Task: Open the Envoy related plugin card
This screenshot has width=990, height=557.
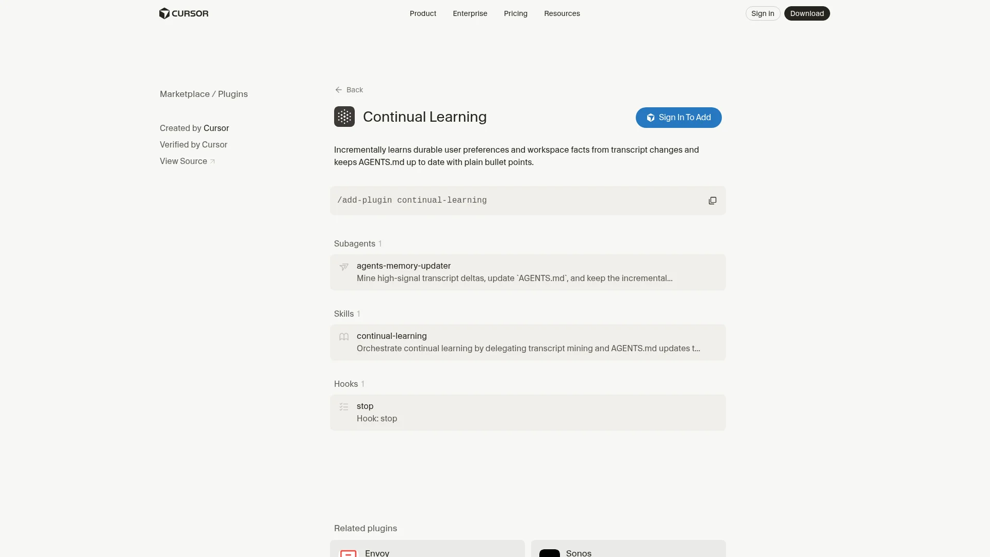Action: click(427, 549)
